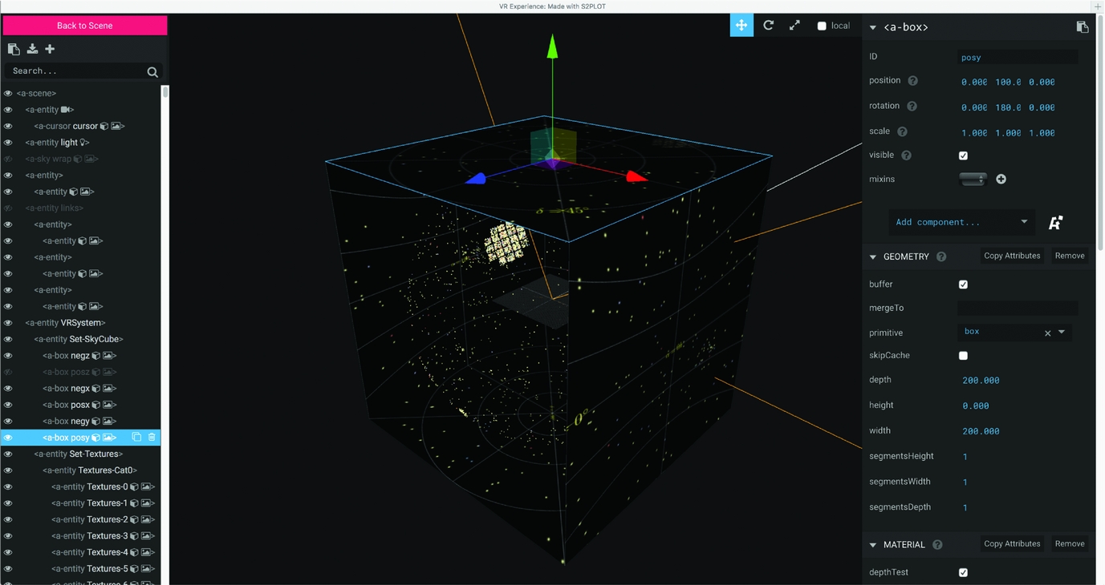Click the search entities input field
This screenshot has height=585, width=1105.
(x=76, y=71)
